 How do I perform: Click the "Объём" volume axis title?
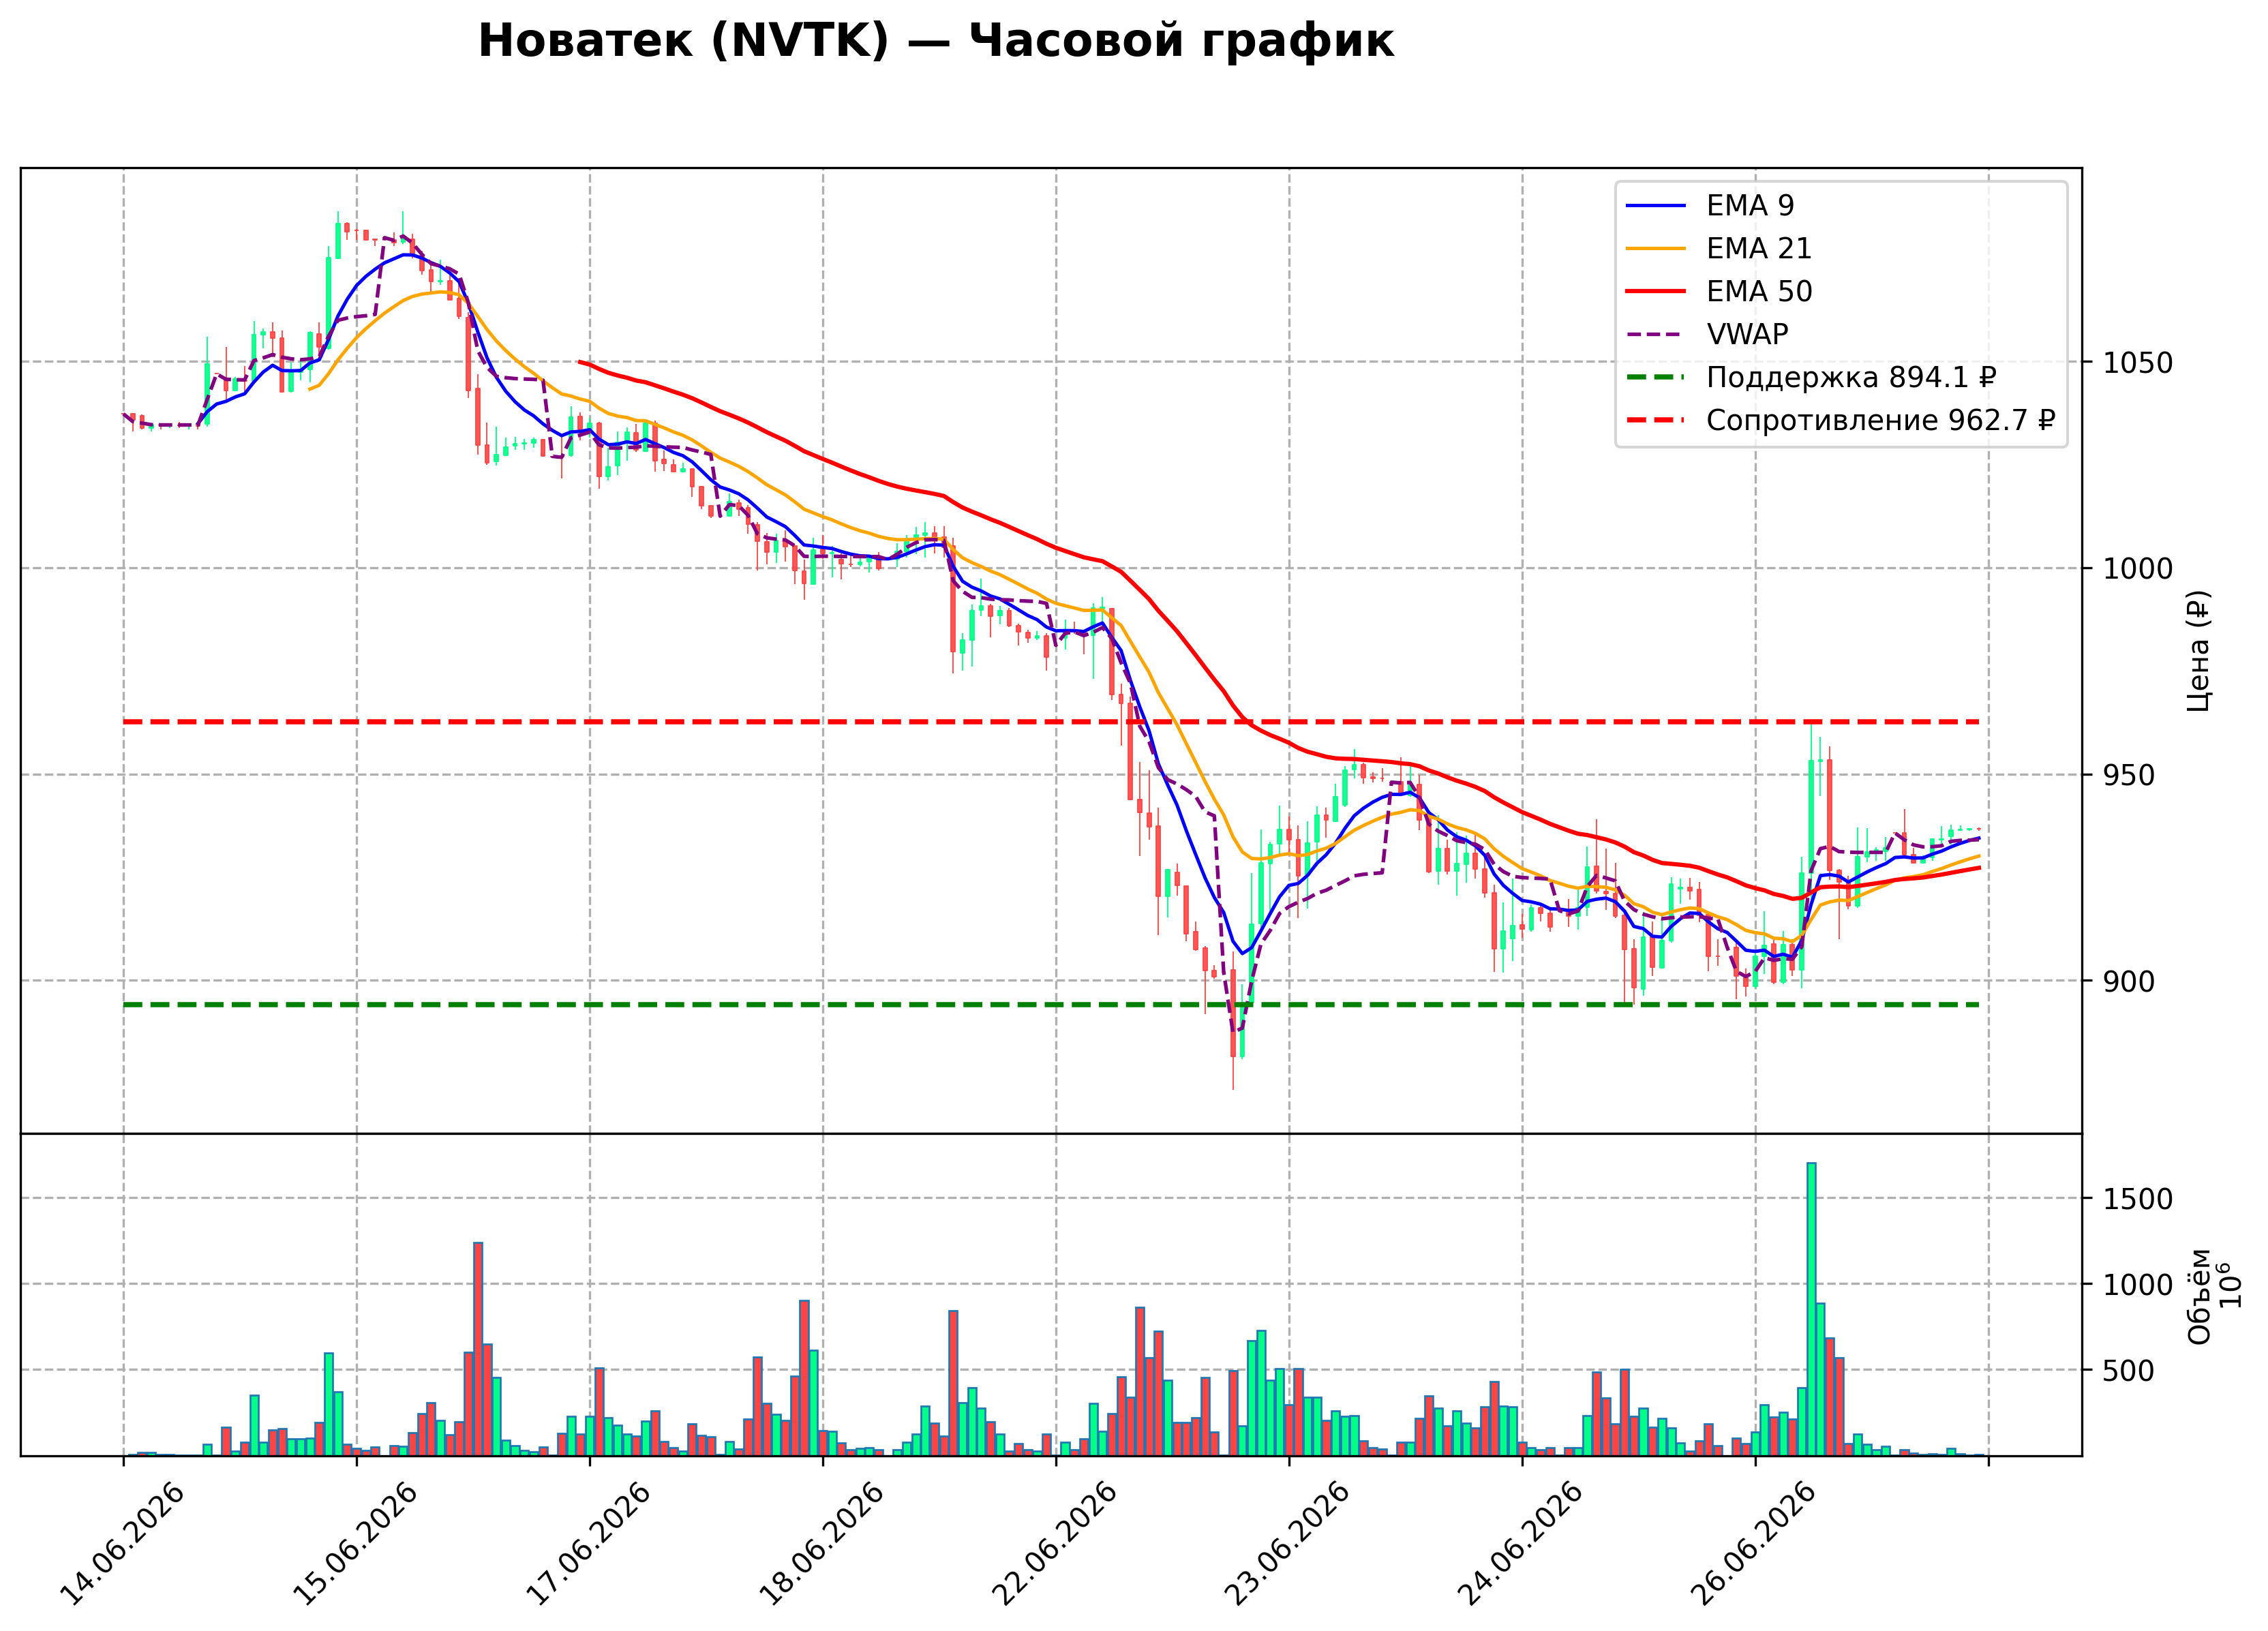click(x=2199, y=1296)
